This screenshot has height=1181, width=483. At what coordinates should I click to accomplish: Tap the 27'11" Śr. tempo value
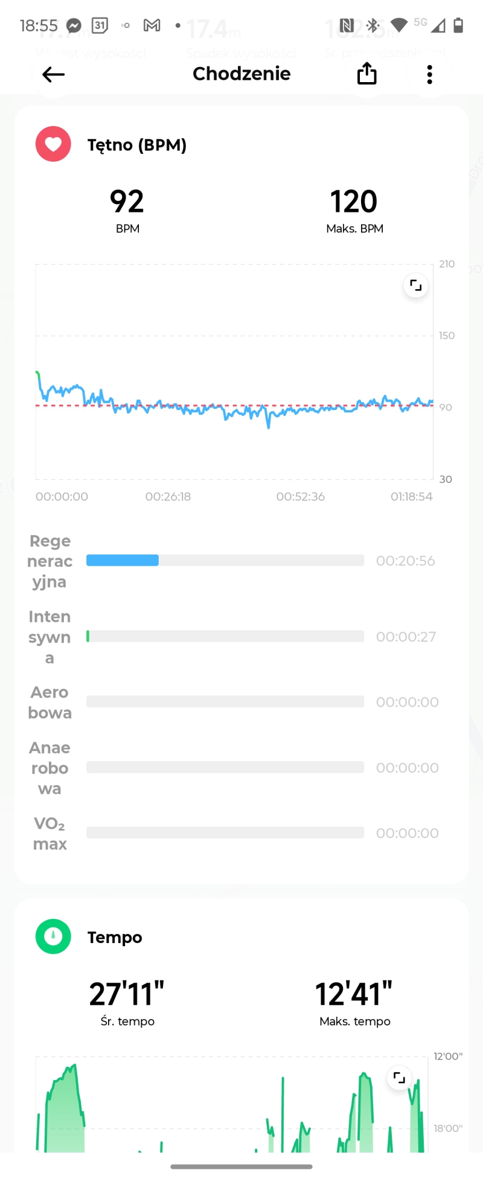127,994
